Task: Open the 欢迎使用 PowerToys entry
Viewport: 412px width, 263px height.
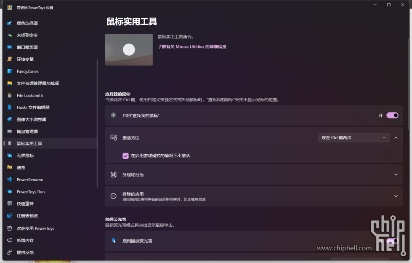Action: tap(50, 228)
